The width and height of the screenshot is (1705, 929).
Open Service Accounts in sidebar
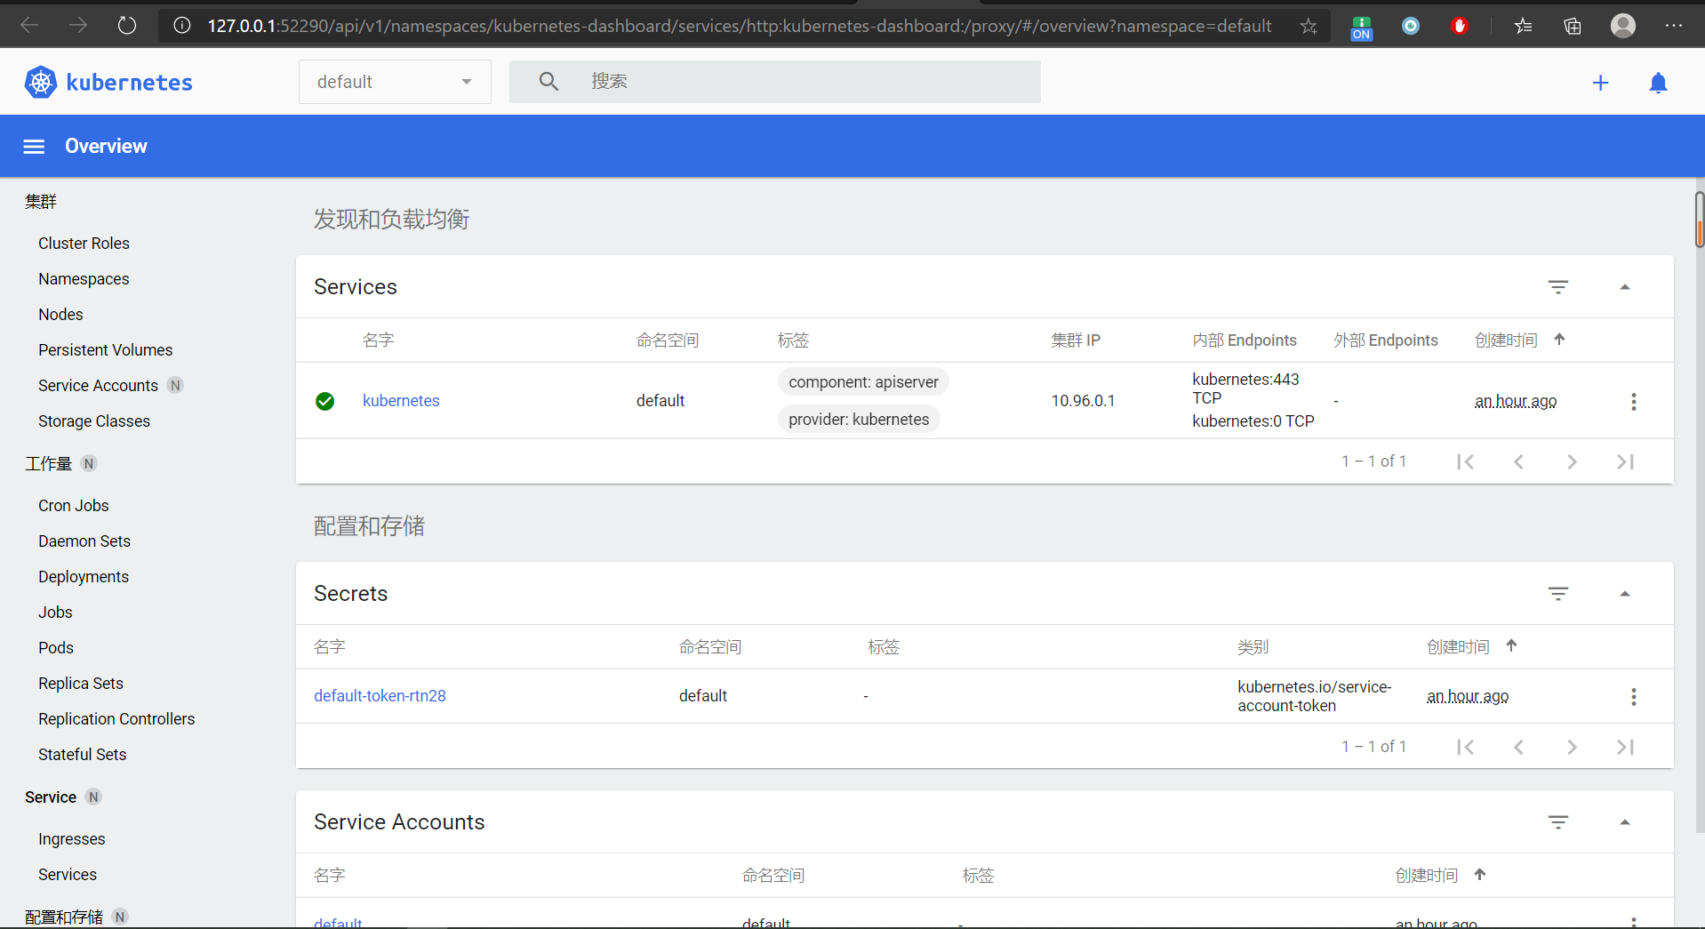[x=98, y=386]
